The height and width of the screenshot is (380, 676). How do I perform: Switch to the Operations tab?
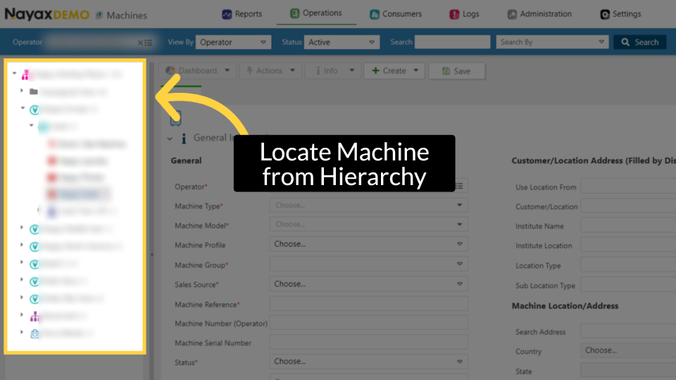coord(315,13)
